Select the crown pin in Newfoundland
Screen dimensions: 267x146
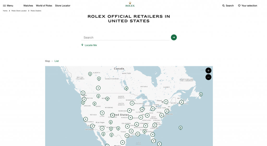click(201, 94)
